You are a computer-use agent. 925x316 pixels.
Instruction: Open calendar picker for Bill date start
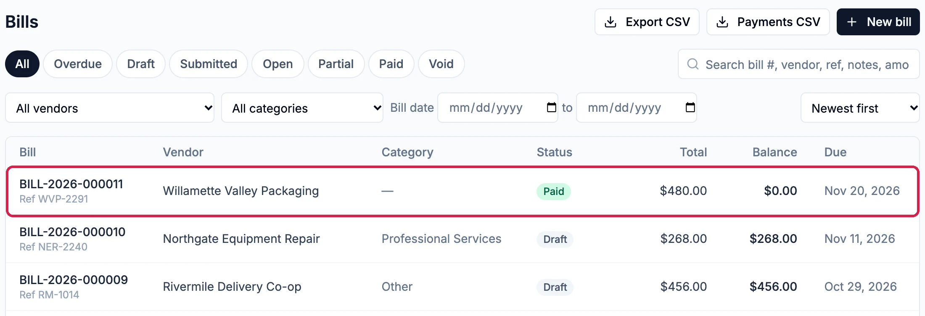(551, 108)
